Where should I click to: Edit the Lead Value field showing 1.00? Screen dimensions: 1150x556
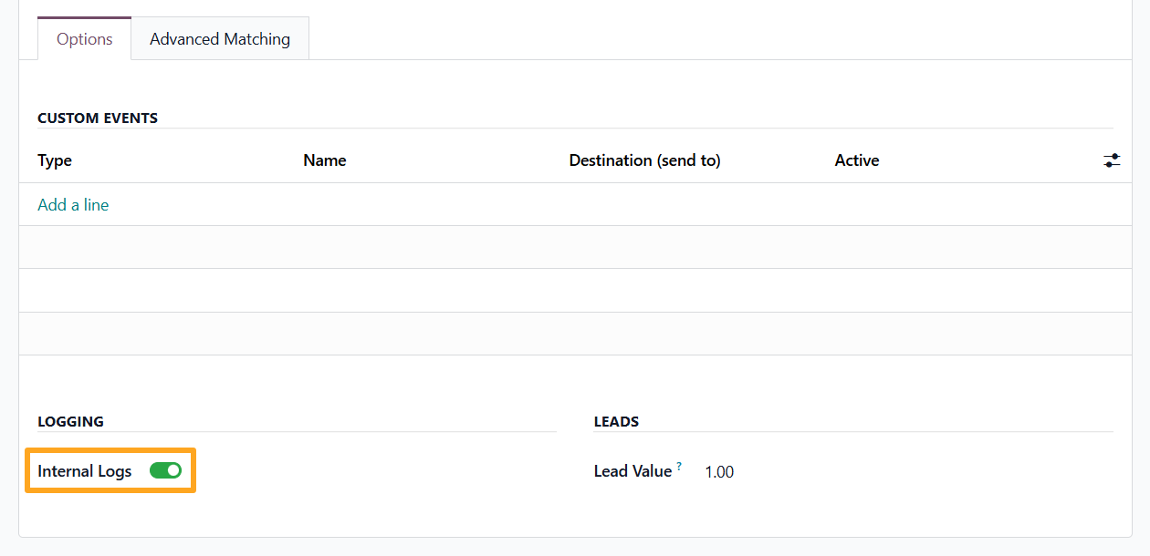coord(719,471)
